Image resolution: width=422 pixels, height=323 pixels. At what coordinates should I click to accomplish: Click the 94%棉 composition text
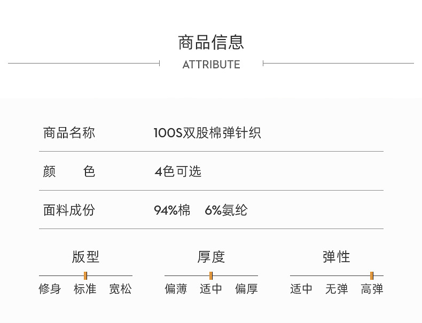(172, 210)
